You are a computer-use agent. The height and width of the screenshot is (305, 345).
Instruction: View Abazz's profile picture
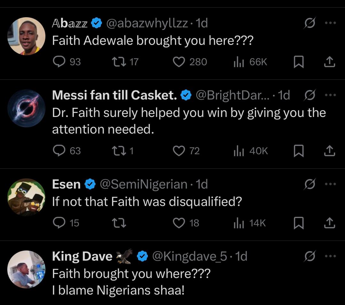[26, 36]
